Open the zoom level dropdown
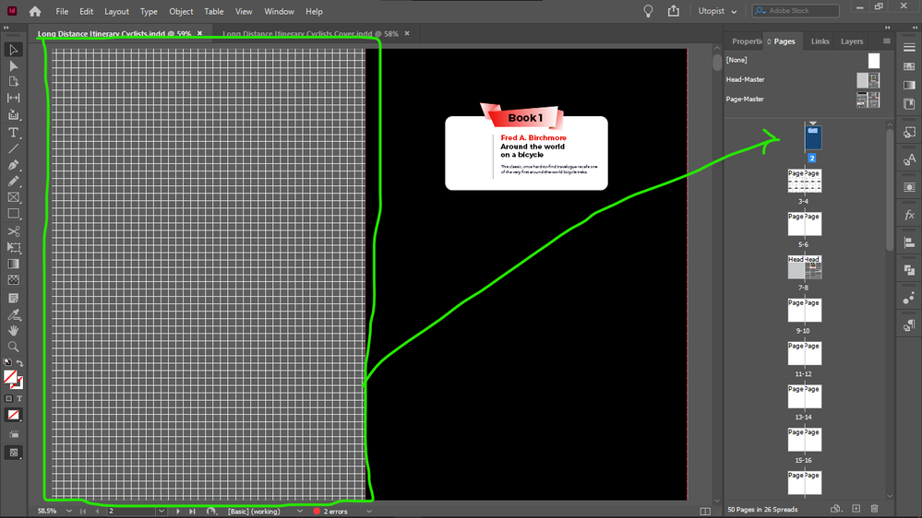This screenshot has width=922, height=518. coord(69,512)
